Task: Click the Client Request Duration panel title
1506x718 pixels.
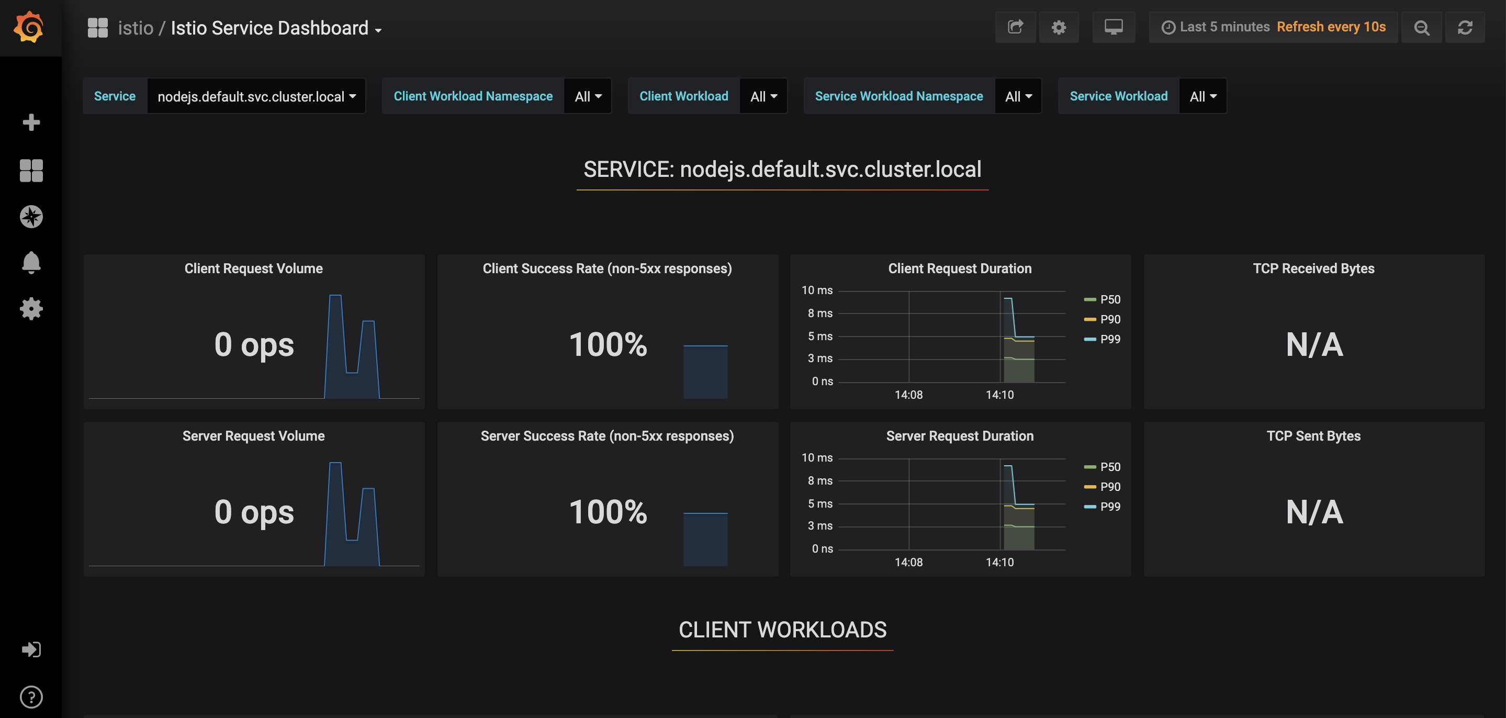Action: coord(959,268)
